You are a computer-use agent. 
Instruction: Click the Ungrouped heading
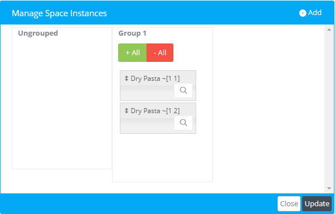38,33
